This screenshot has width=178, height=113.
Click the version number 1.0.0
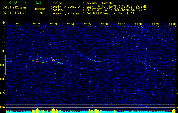(38, 3)
